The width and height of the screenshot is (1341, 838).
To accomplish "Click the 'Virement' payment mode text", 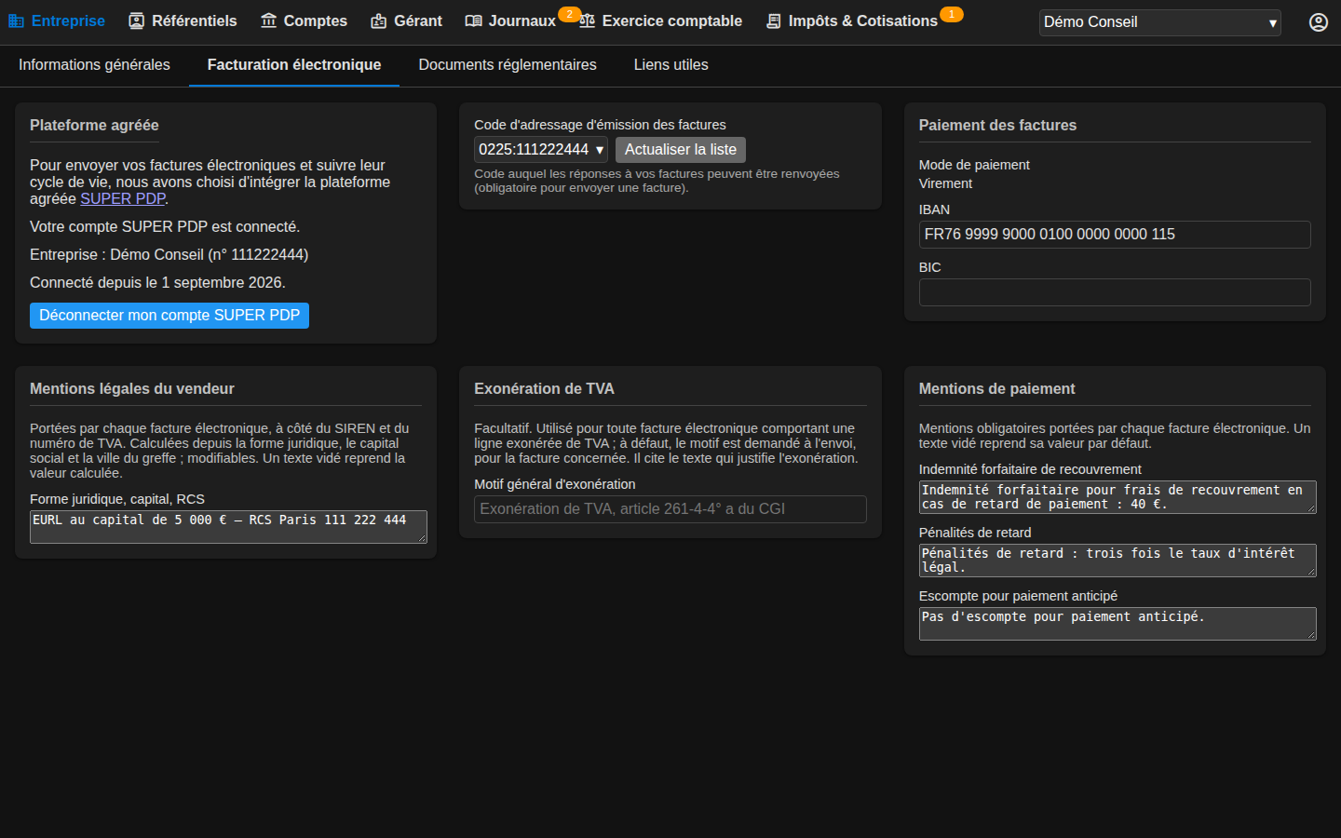I will [945, 183].
